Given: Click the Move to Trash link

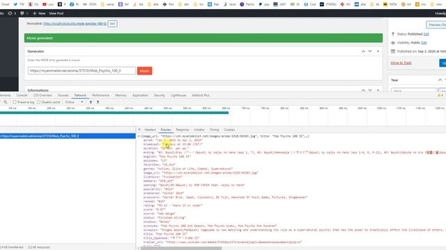Looking at the screenshot, I should pos(401,62).
